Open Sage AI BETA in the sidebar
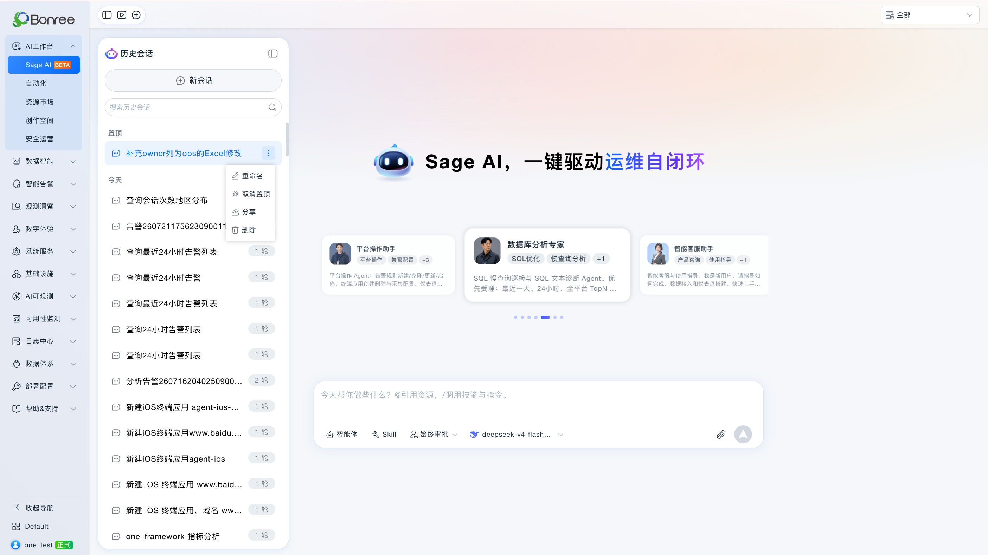Viewport: 988px width, 555px height. click(x=44, y=65)
